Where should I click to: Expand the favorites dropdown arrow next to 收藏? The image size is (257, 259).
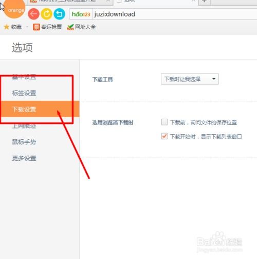click(27, 27)
